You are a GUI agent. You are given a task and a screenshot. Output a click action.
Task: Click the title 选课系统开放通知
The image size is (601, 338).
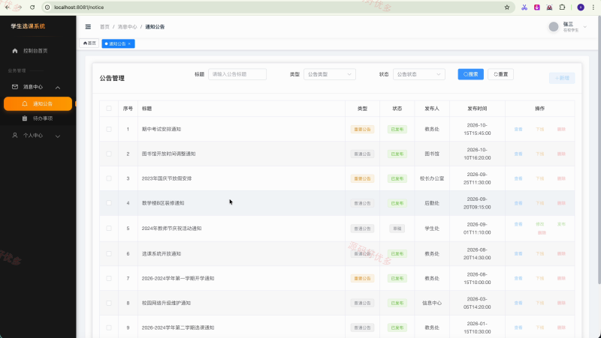162,253
